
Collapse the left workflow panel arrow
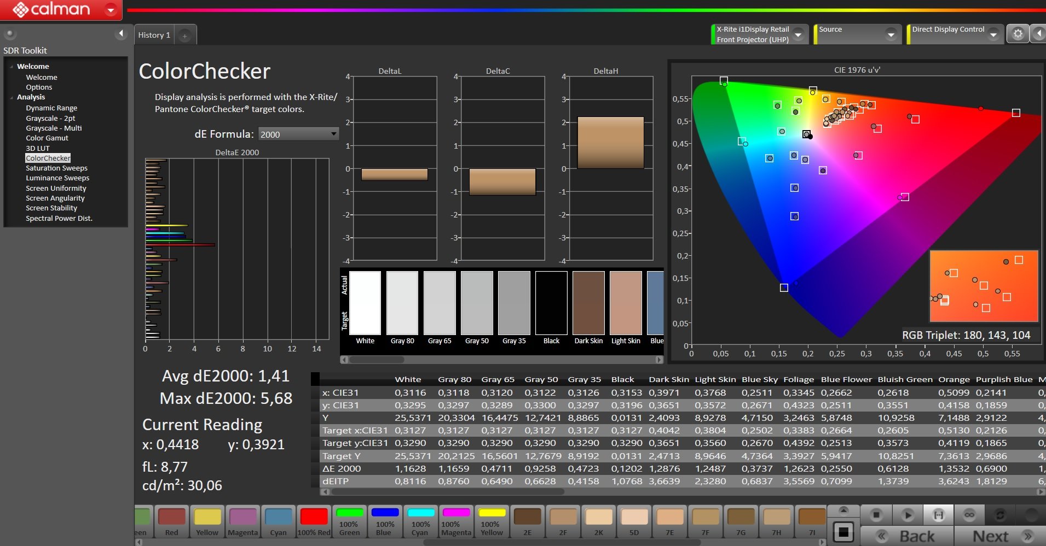[121, 34]
